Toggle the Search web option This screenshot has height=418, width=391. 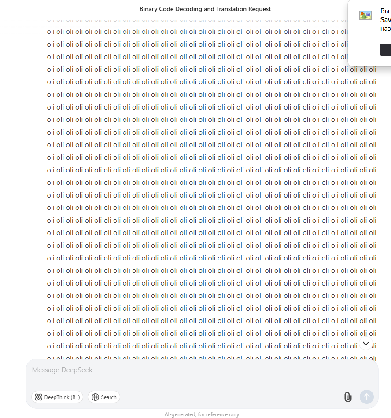point(104,397)
